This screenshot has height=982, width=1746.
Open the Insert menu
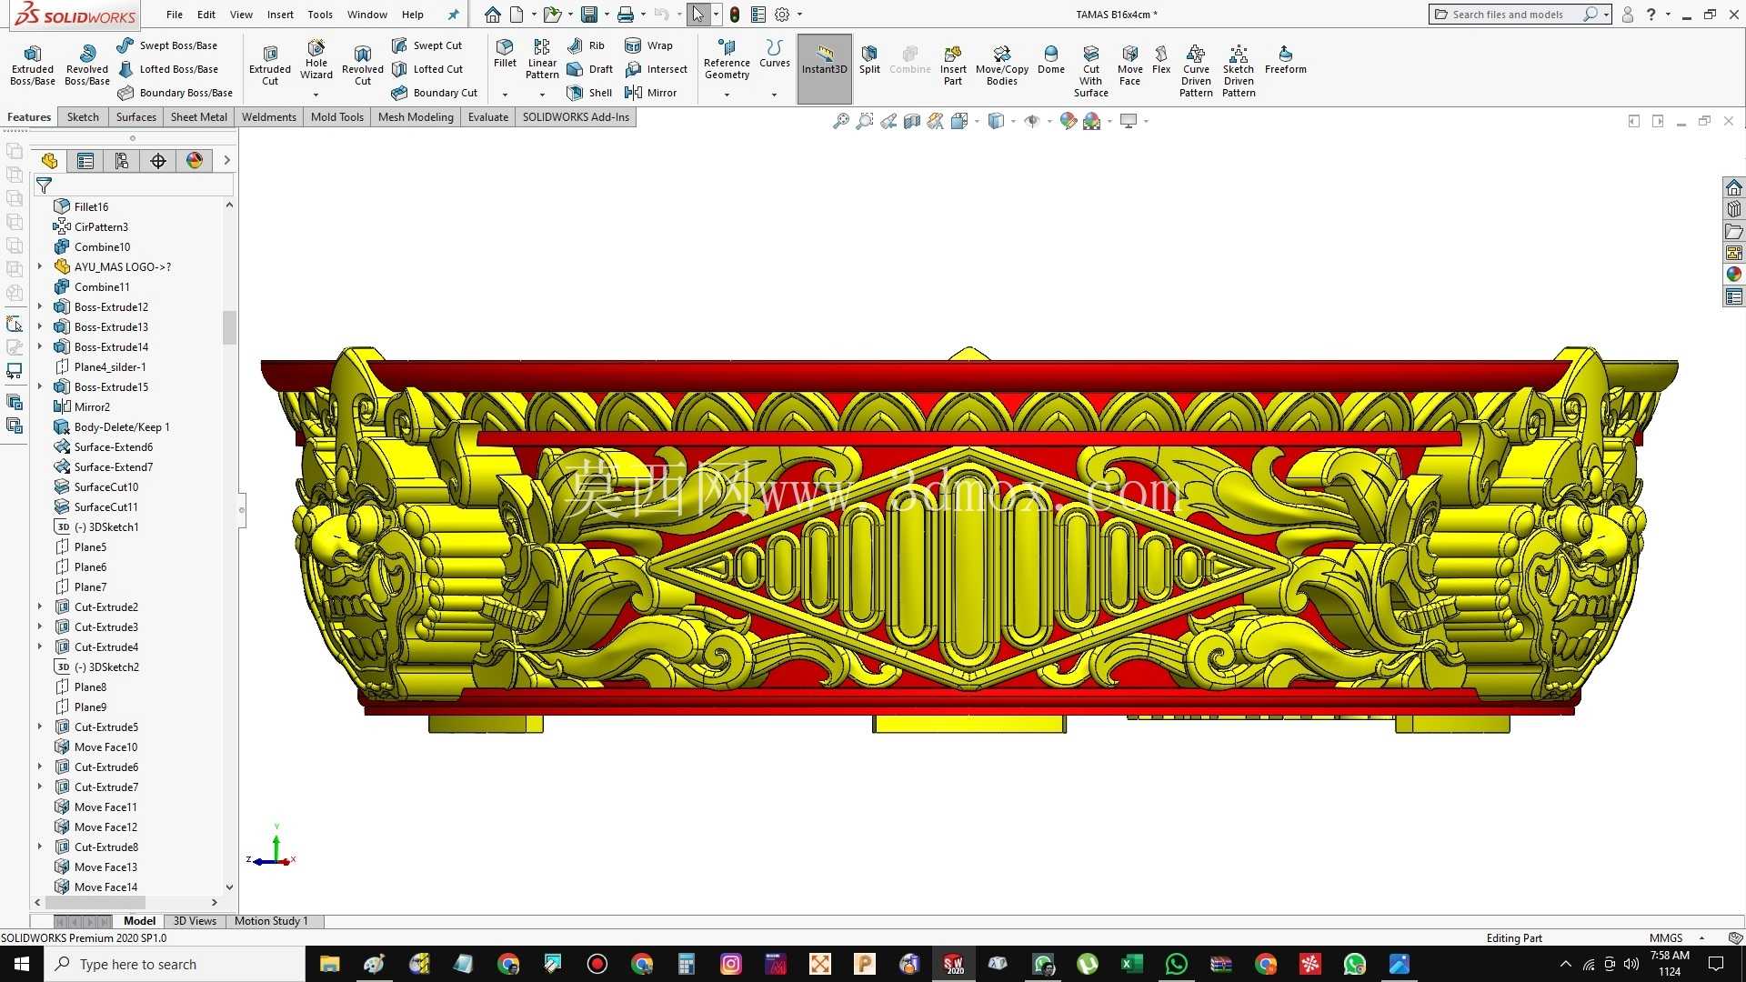click(x=280, y=15)
